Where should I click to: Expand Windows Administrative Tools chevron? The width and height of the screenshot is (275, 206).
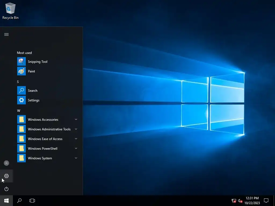(x=76, y=129)
